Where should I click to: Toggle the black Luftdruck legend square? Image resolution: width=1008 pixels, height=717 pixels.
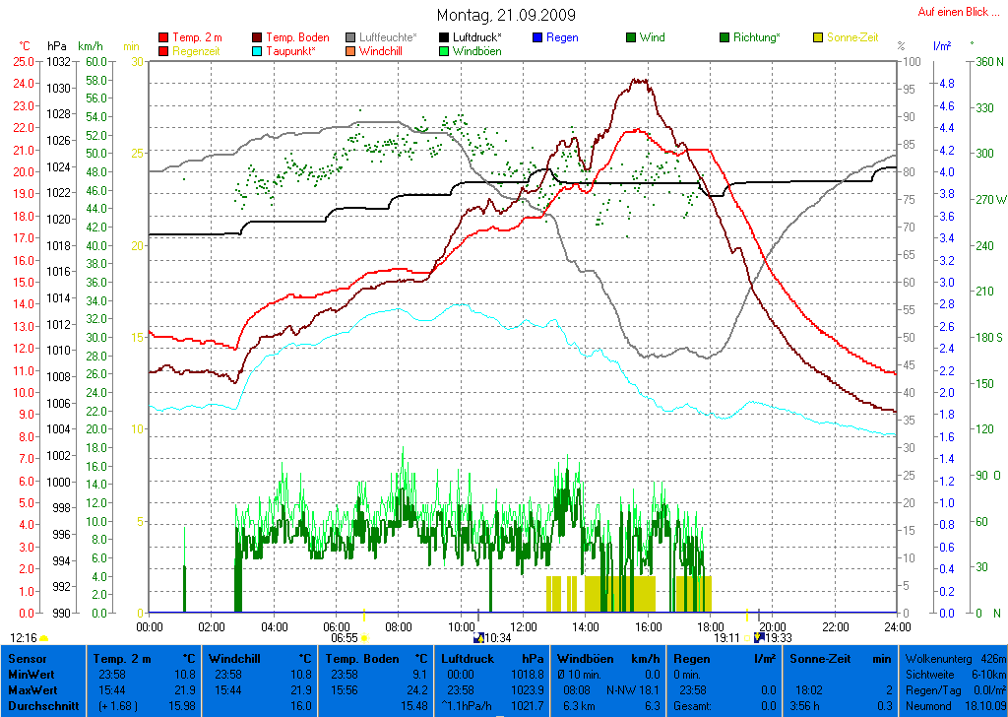tap(444, 38)
